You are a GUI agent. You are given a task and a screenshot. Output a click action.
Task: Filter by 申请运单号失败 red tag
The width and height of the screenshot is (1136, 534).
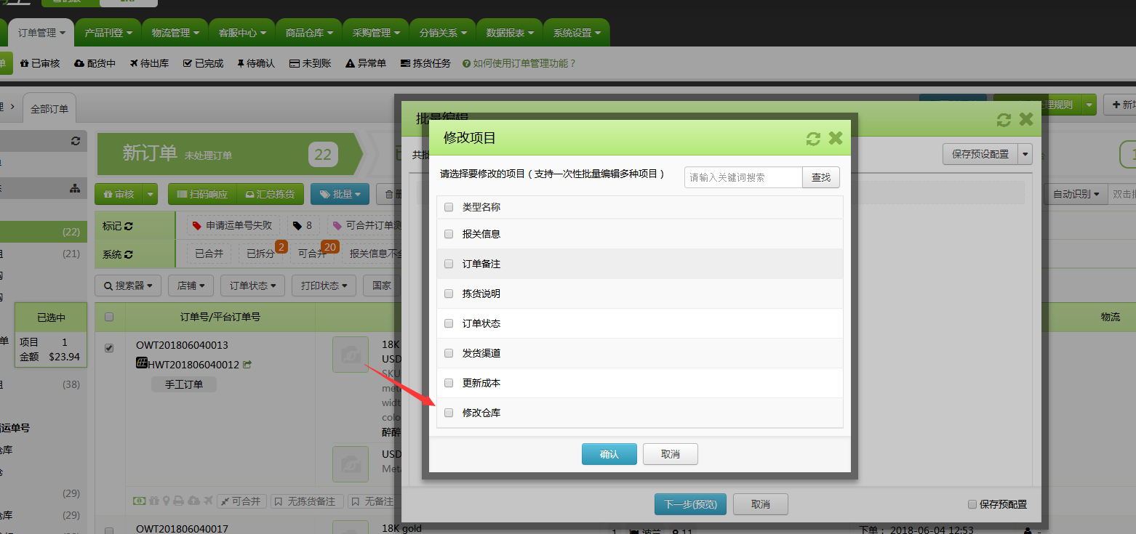tap(233, 226)
